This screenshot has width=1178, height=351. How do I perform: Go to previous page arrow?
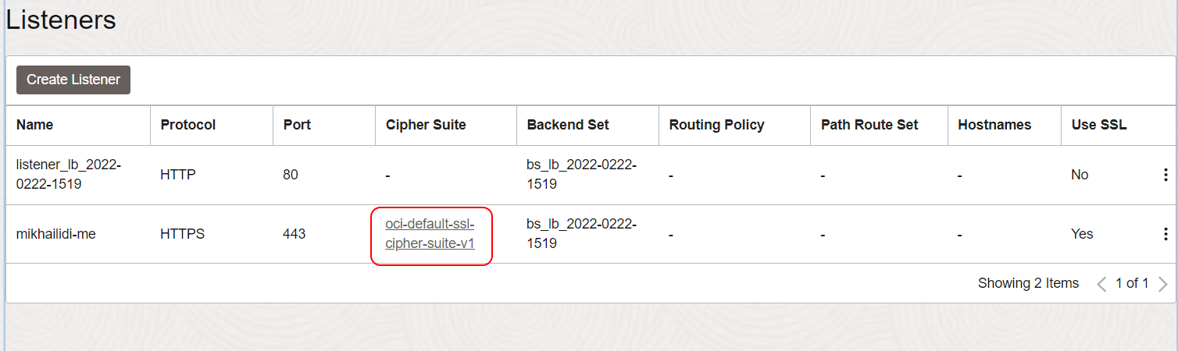(x=1102, y=284)
